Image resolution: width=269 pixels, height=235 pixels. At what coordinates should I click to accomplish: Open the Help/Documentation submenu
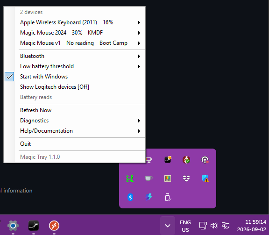(74, 131)
